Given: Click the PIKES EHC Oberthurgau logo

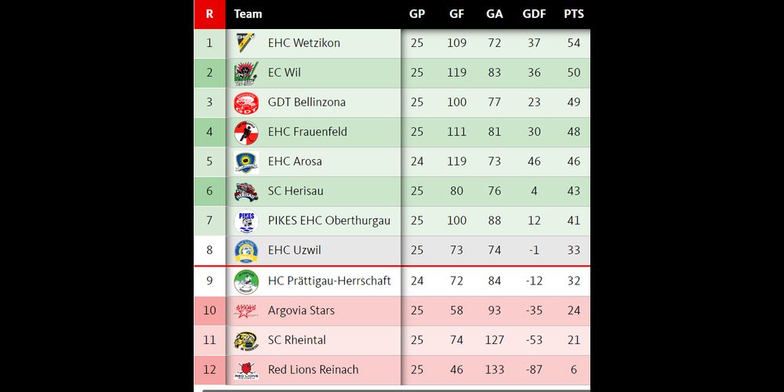Looking at the screenshot, I should point(246,221).
